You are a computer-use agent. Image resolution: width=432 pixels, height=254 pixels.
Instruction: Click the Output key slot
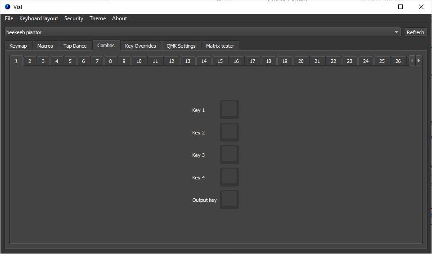pyautogui.click(x=229, y=200)
